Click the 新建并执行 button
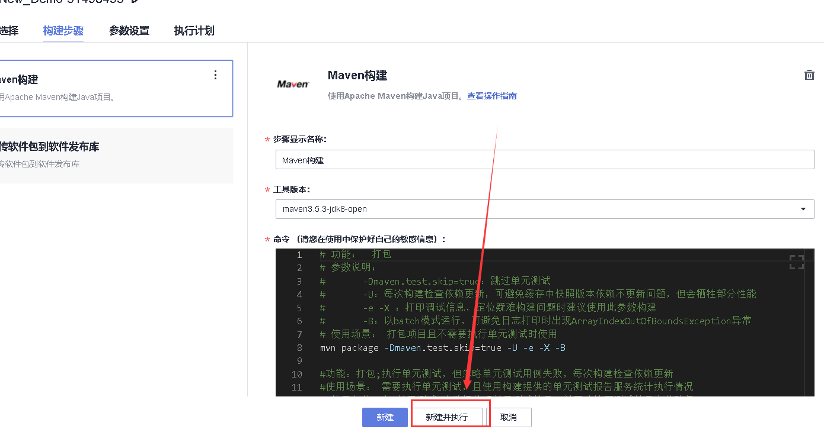Screen dimensions: 824x429 coord(446,417)
